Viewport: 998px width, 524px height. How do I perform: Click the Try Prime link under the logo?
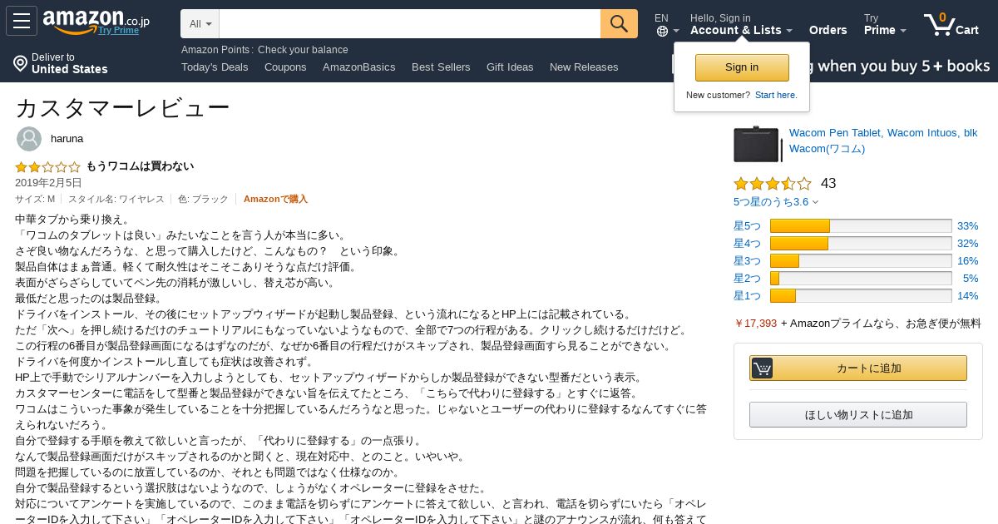(x=118, y=31)
